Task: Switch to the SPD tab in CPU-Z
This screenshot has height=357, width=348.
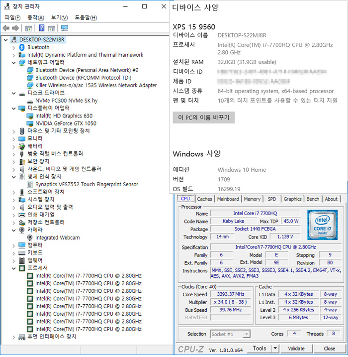Action: tap(272, 199)
